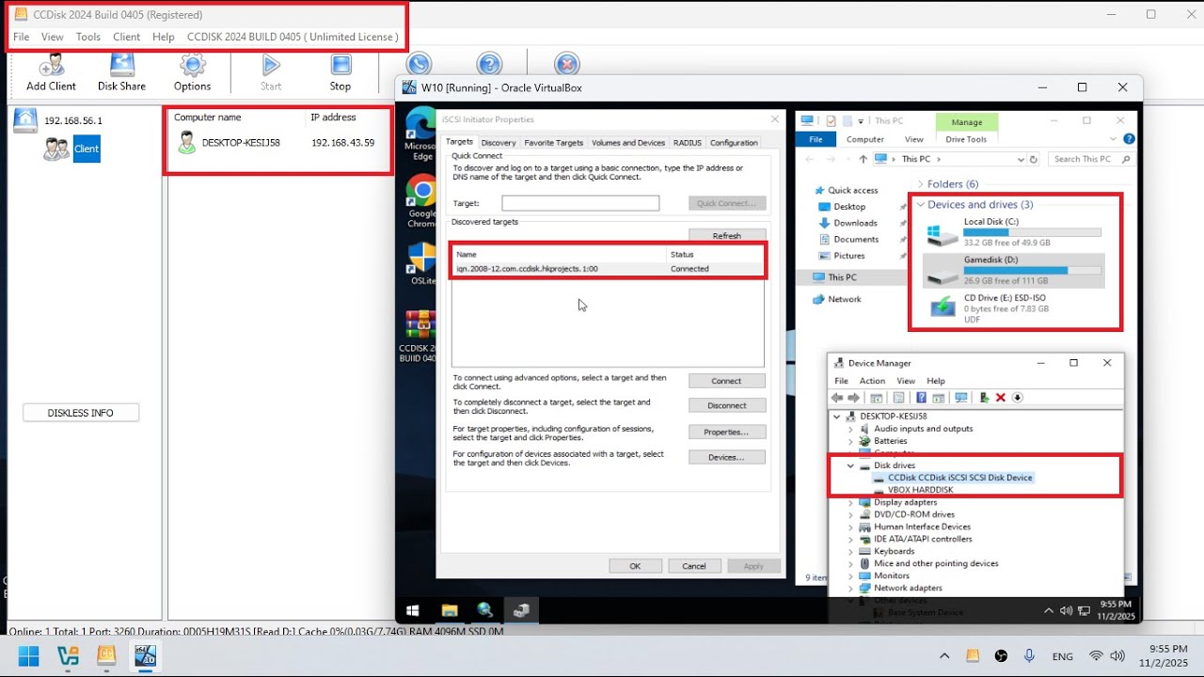Viewport: 1204px width, 677px height.
Task: Click the red X exit toolbar icon
Action: [x=566, y=63]
